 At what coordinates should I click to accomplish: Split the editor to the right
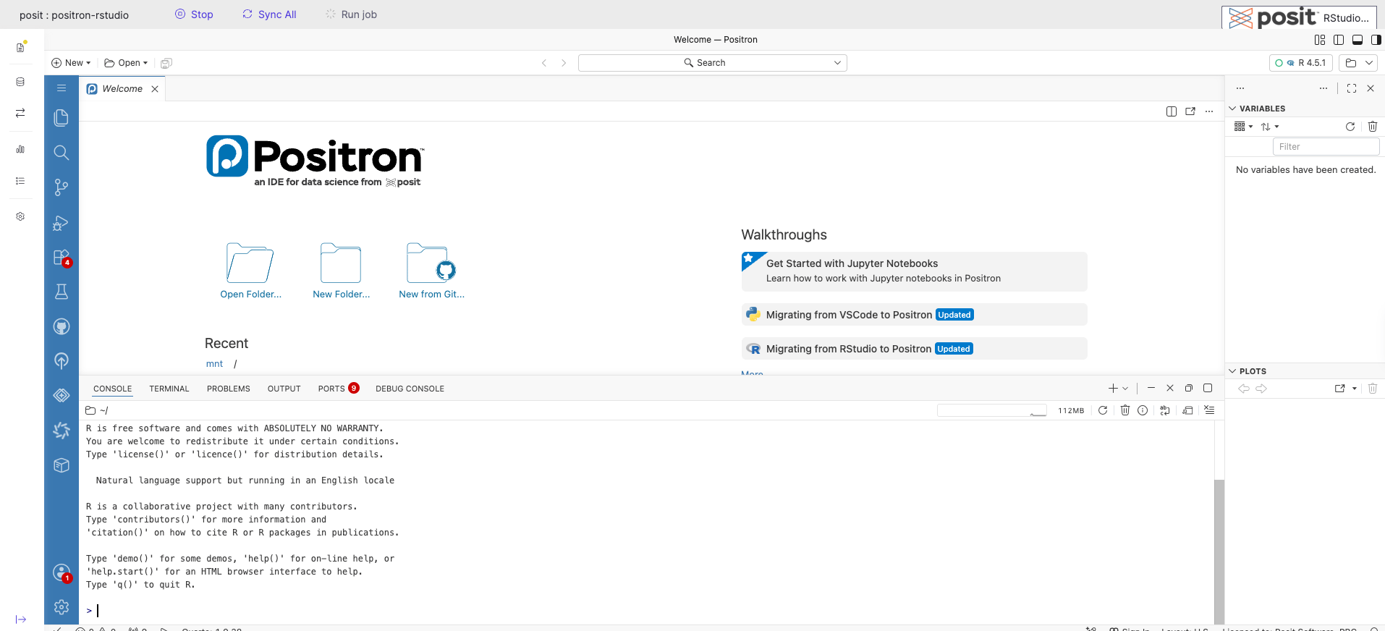tap(1172, 111)
